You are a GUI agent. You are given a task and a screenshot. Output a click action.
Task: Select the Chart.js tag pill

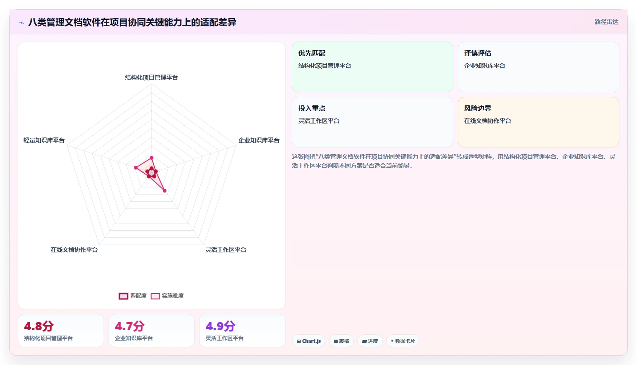coord(309,341)
